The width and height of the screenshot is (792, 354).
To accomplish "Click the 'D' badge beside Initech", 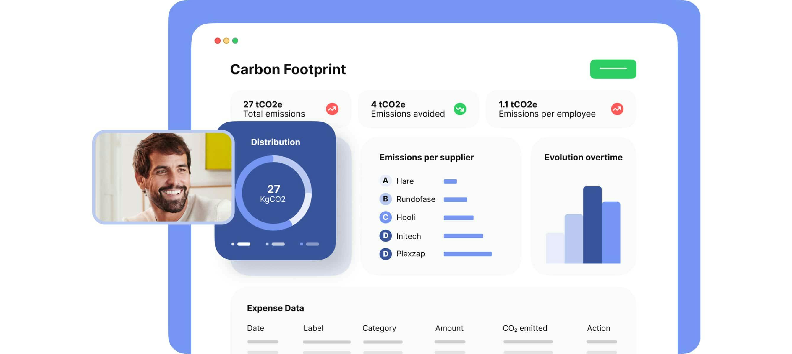I will [x=385, y=236].
